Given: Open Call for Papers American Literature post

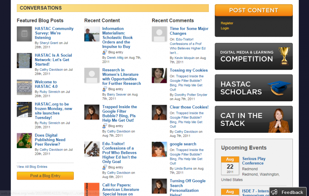Looking at the screenshot, I should (121, 189).
